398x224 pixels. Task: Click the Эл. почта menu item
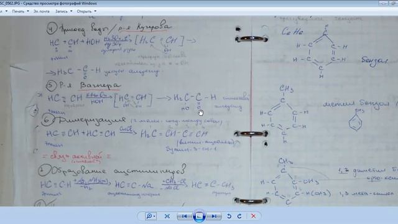[42, 11]
